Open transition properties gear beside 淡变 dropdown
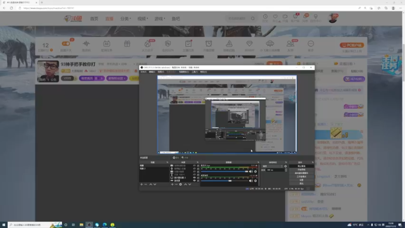The image size is (405, 228). 286,166
